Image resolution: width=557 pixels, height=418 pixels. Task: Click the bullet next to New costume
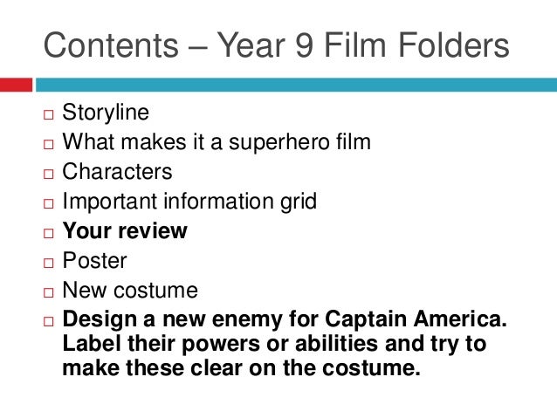pyautogui.click(x=49, y=292)
